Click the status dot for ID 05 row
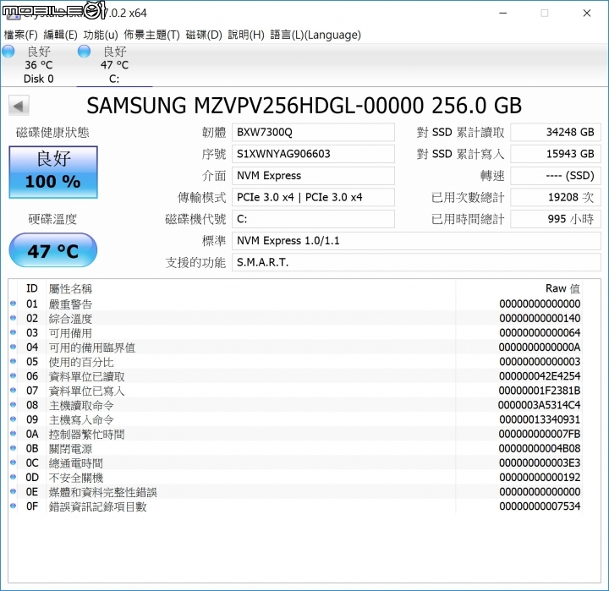The image size is (609, 591). [13, 362]
